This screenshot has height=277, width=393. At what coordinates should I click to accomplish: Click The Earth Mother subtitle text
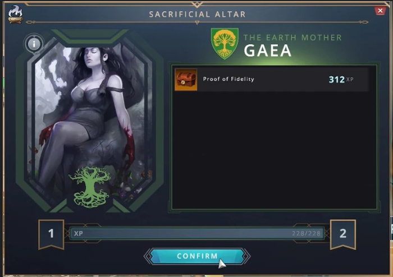[x=293, y=38]
